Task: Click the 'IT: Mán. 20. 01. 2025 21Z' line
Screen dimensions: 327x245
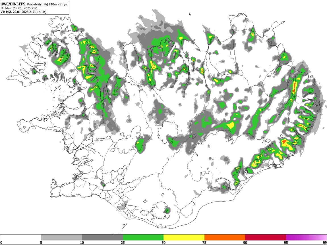Action: click(x=19, y=8)
